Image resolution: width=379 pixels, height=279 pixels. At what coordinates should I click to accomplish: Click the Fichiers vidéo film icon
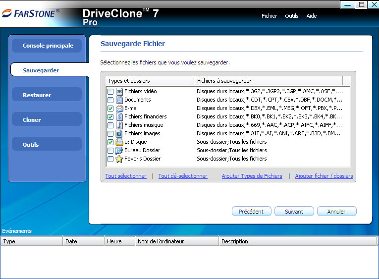(x=119, y=91)
